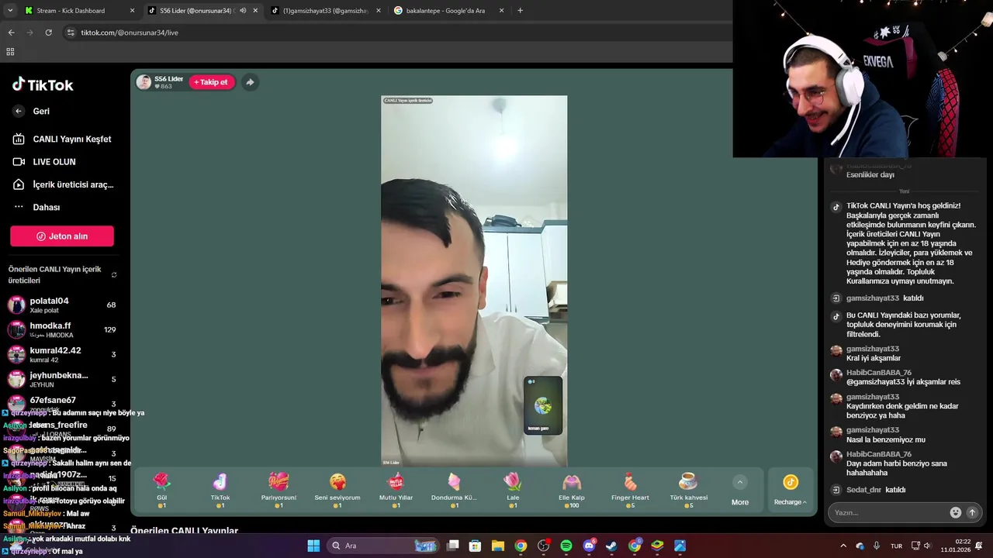Open S56 Lider profile avatar
The image size is (993, 558).
click(144, 82)
